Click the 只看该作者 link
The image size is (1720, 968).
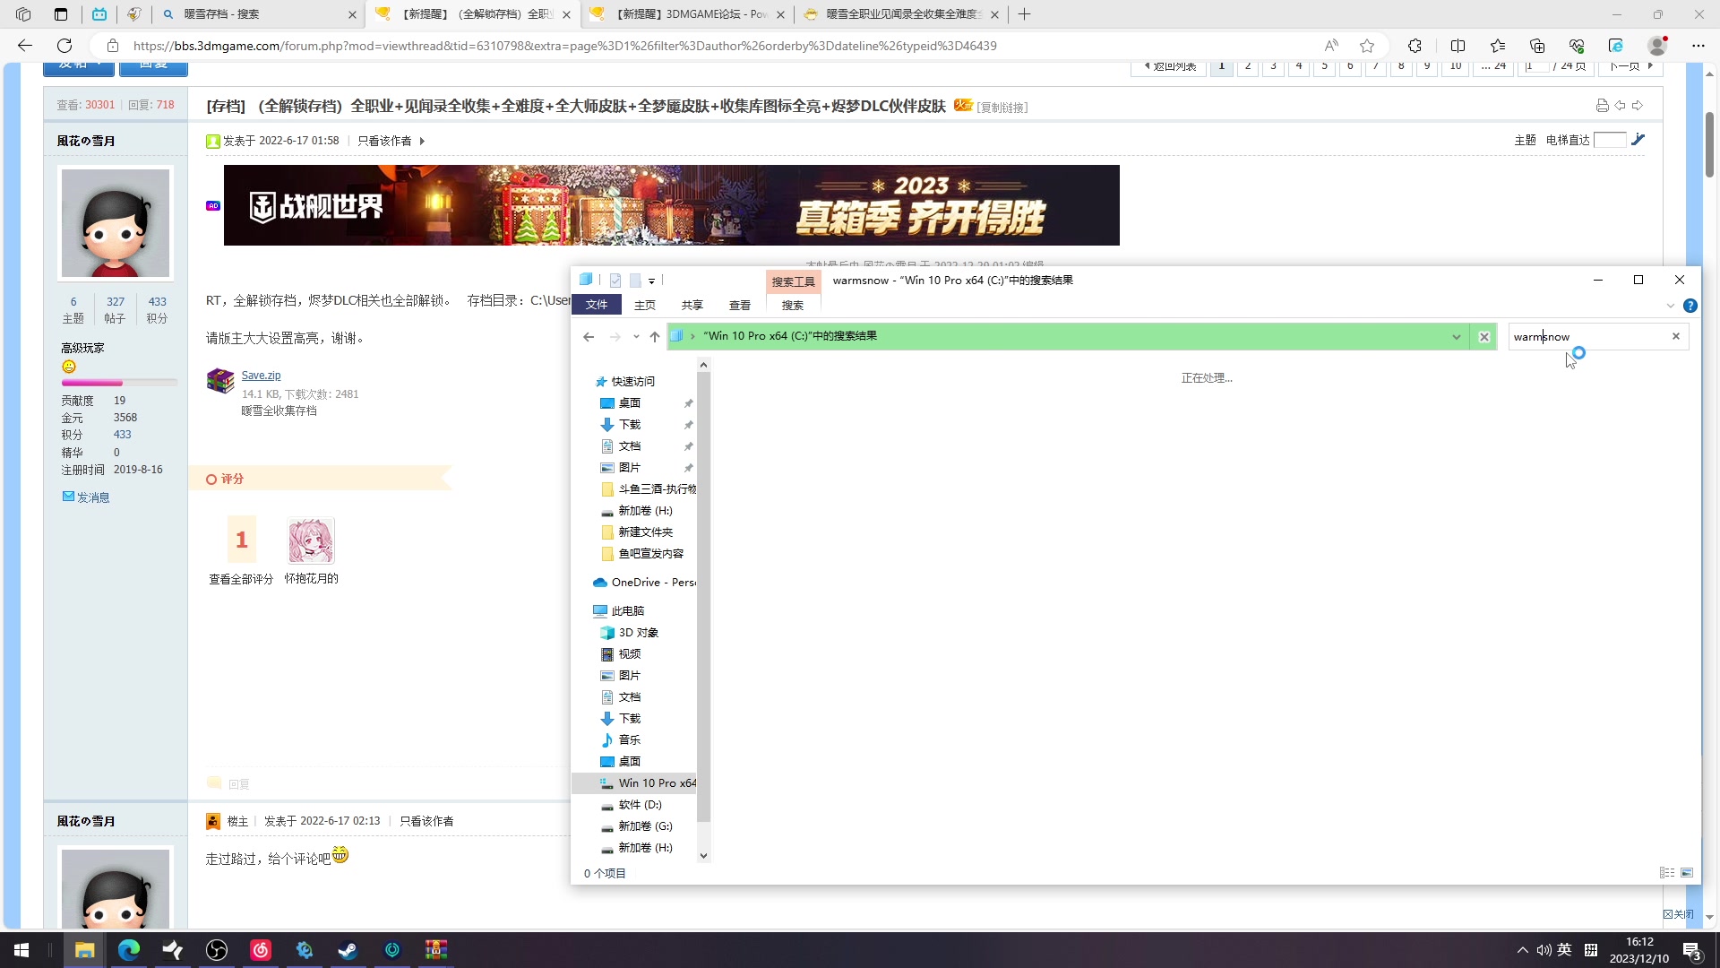click(385, 141)
